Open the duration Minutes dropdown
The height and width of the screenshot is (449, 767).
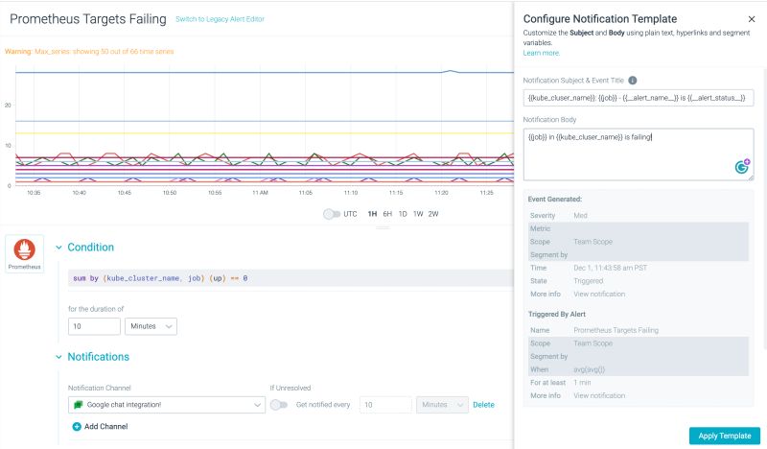[x=151, y=326]
